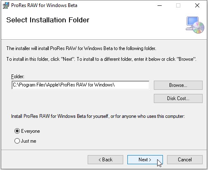This screenshot has width=208, height=170.
Task: Minimize the ProRes RAW installer window
Action: pos(160,5)
